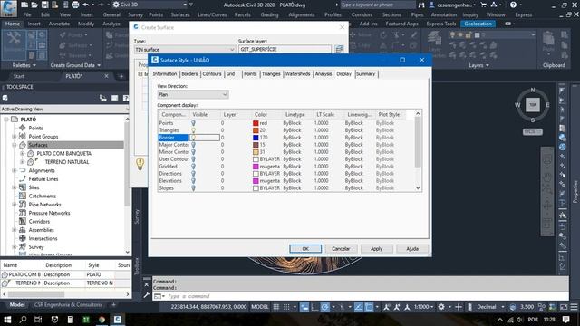Click the Cancelar button
The width and height of the screenshot is (580, 326).
[x=341, y=249]
